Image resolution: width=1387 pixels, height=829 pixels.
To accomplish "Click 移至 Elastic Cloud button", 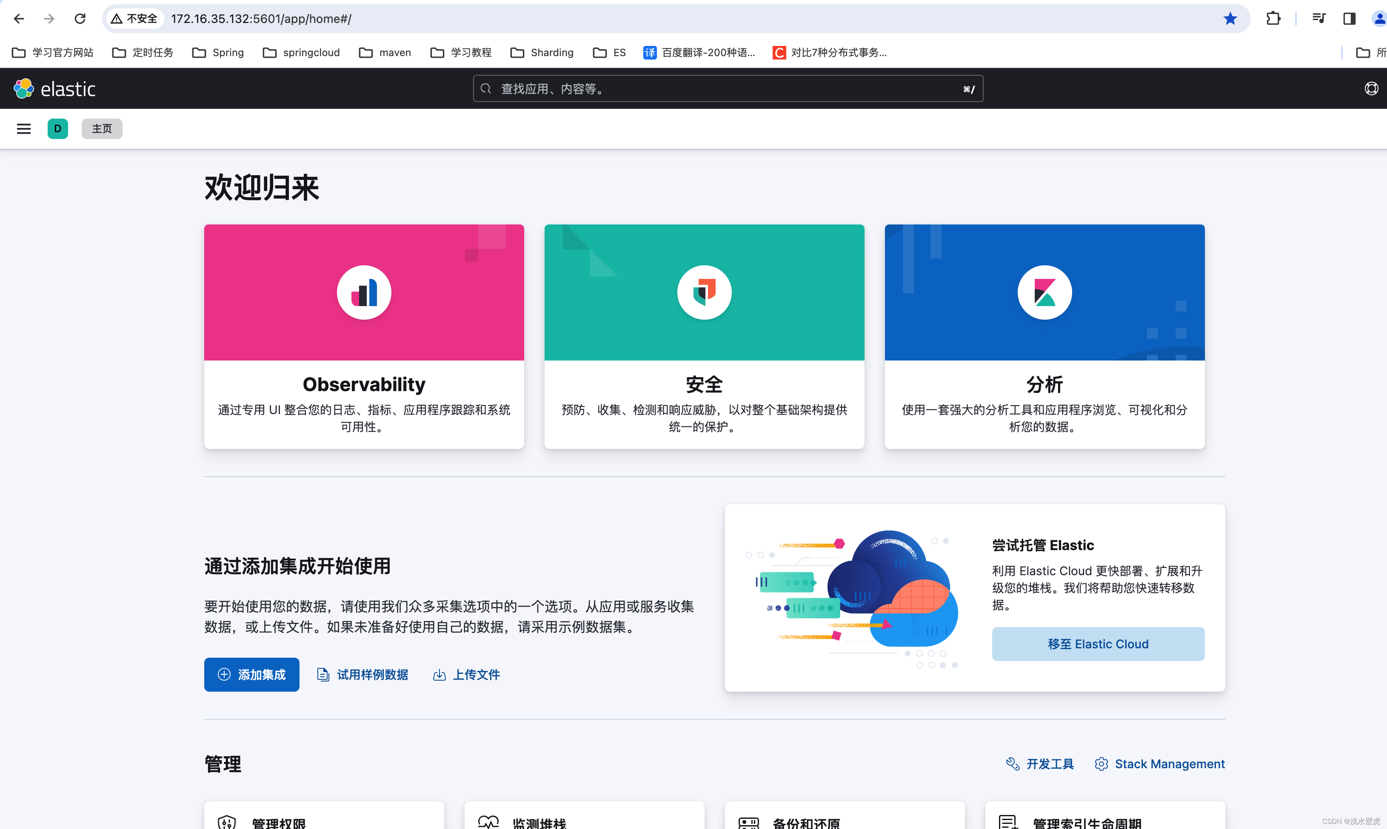I will (1097, 644).
